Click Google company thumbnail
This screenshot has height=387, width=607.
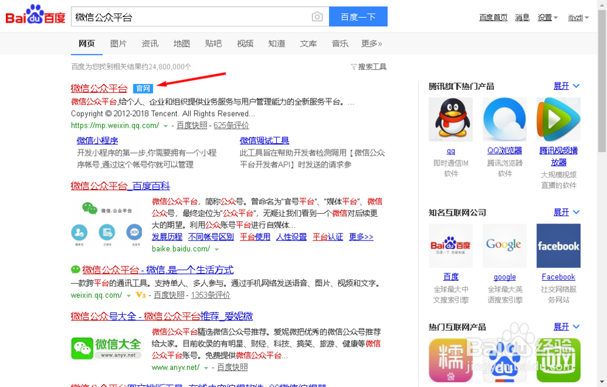(x=504, y=245)
